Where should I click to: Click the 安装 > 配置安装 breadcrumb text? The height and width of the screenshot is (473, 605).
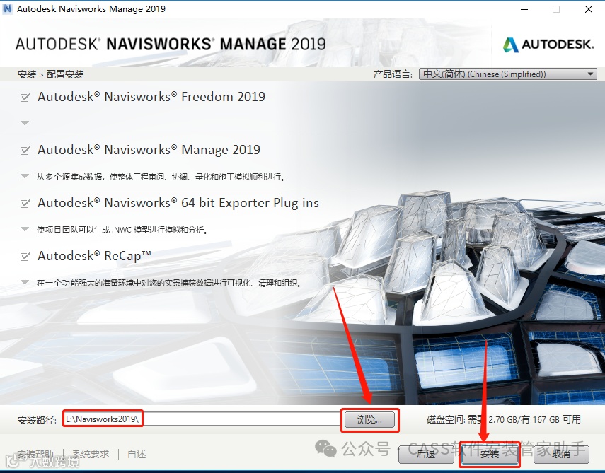point(50,74)
